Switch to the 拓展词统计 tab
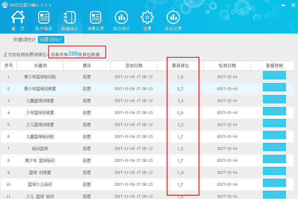The width and height of the screenshot is (298, 199). pyautogui.click(x=51, y=40)
